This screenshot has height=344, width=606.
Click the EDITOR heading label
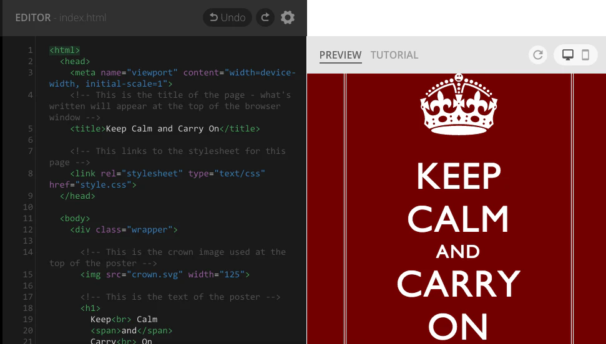click(x=33, y=17)
